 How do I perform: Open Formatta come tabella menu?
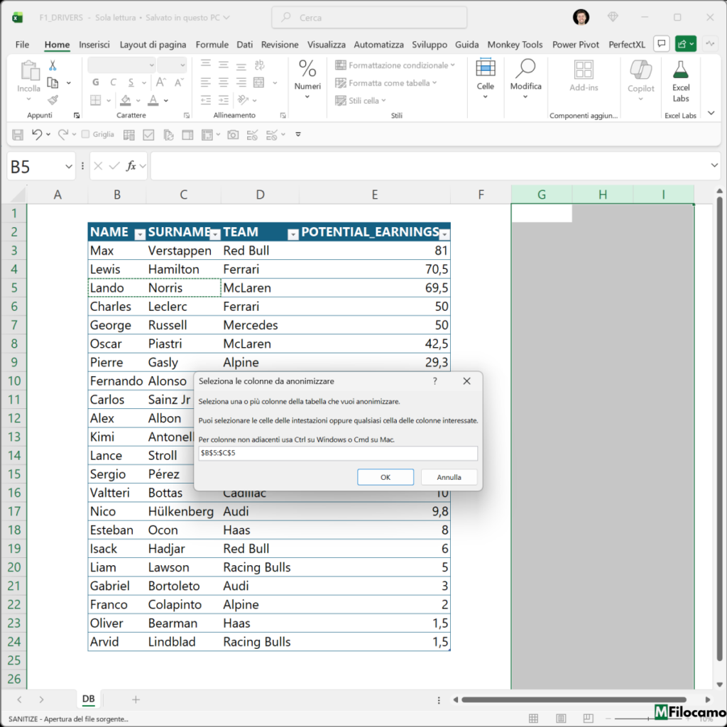[x=386, y=83]
